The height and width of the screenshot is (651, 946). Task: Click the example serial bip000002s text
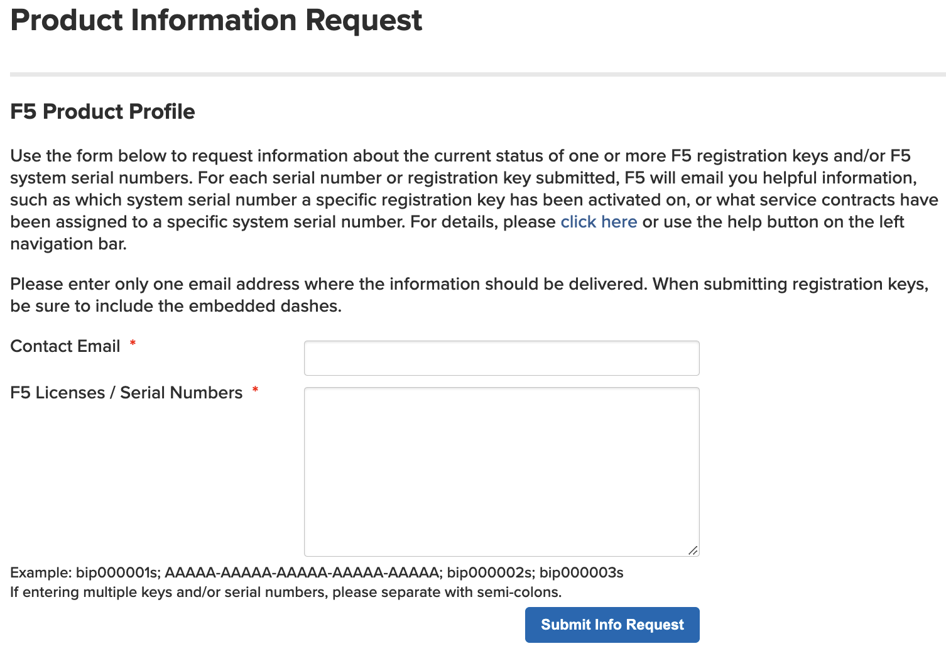pos(487,572)
